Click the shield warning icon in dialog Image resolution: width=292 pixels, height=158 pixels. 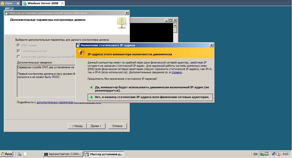point(81,53)
